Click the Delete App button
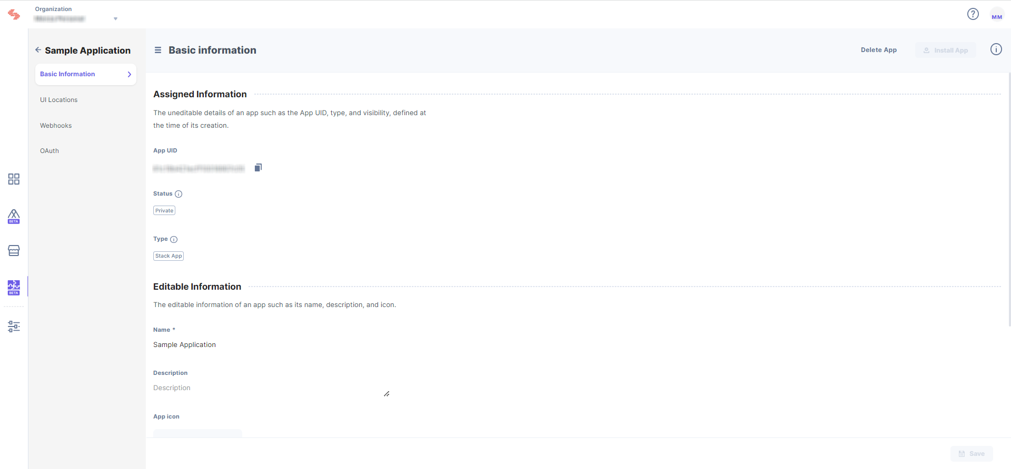This screenshot has width=1011, height=469. click(878, 50)
